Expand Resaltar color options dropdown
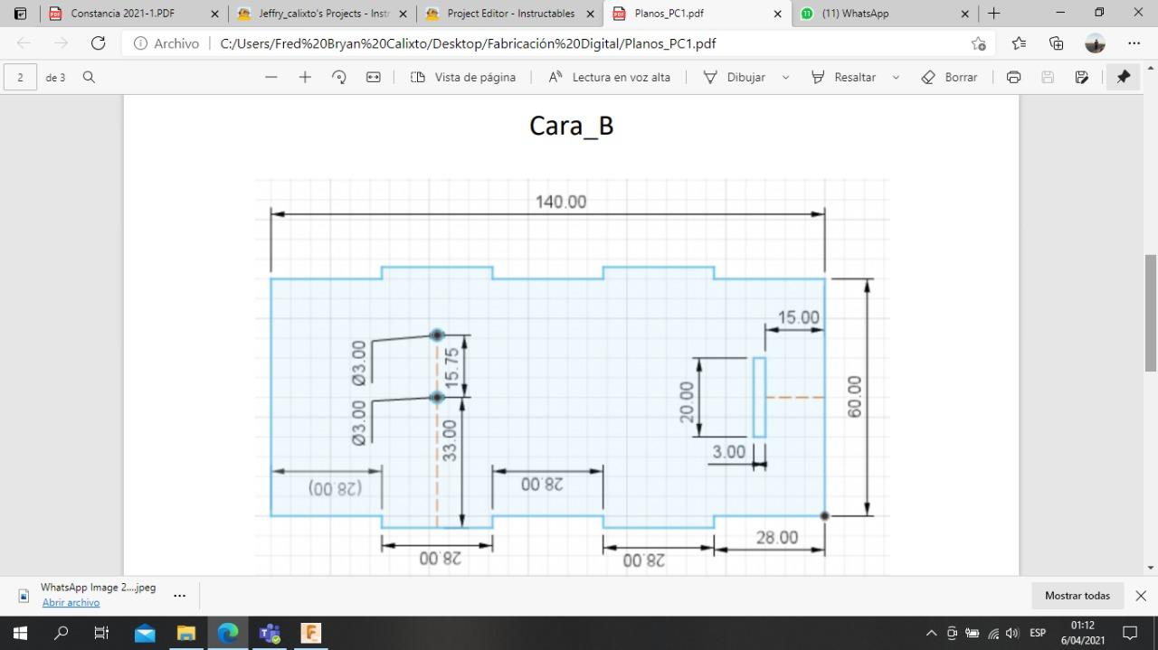The height and width of the screenshot is (650, 1158). pos(896,77)
